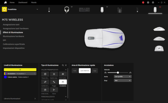Show the top mouse side-view thumbnail
Image resolution: width=168 pixels, height=103 pixels.
(x=159, y=29)
